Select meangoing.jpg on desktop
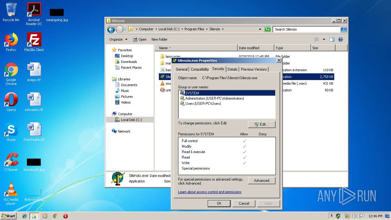 [57, 15]
